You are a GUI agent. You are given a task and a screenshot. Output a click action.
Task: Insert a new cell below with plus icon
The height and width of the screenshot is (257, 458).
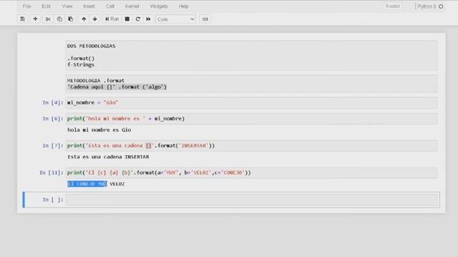click(35, 19)
